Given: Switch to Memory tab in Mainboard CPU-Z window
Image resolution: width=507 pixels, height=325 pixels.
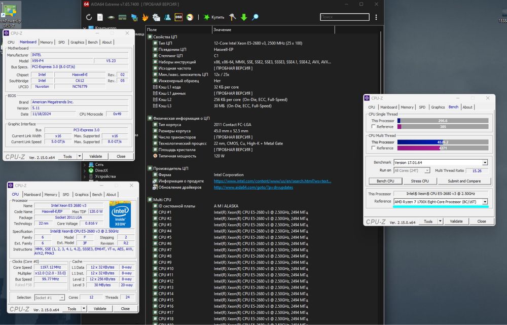Looking at the screenshot, I should 47,43.
